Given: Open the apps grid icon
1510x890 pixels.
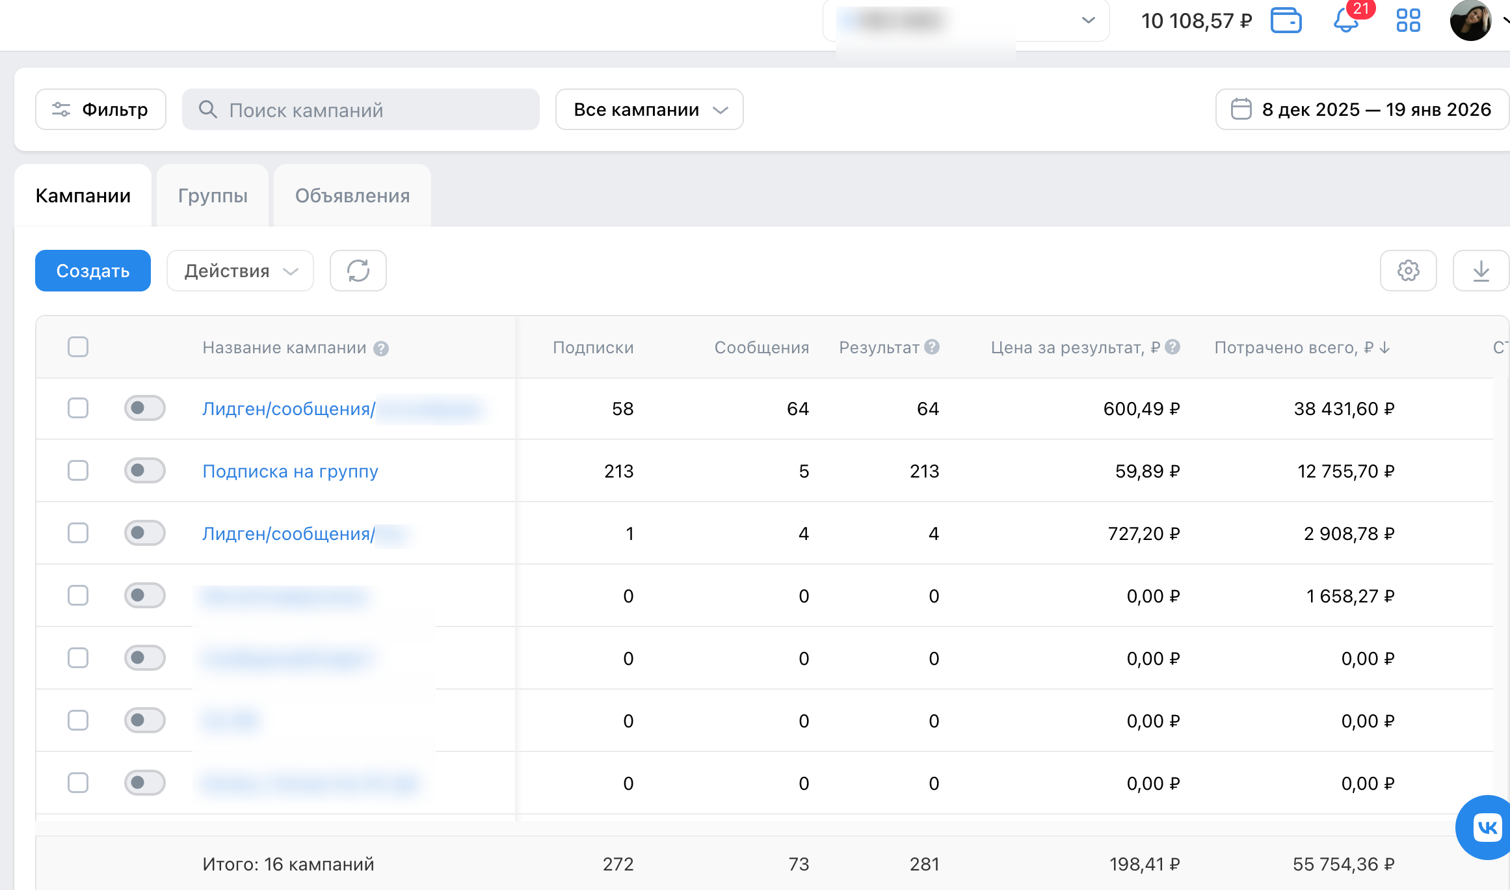Looking at the screenshot, I should coord(1408,20).
